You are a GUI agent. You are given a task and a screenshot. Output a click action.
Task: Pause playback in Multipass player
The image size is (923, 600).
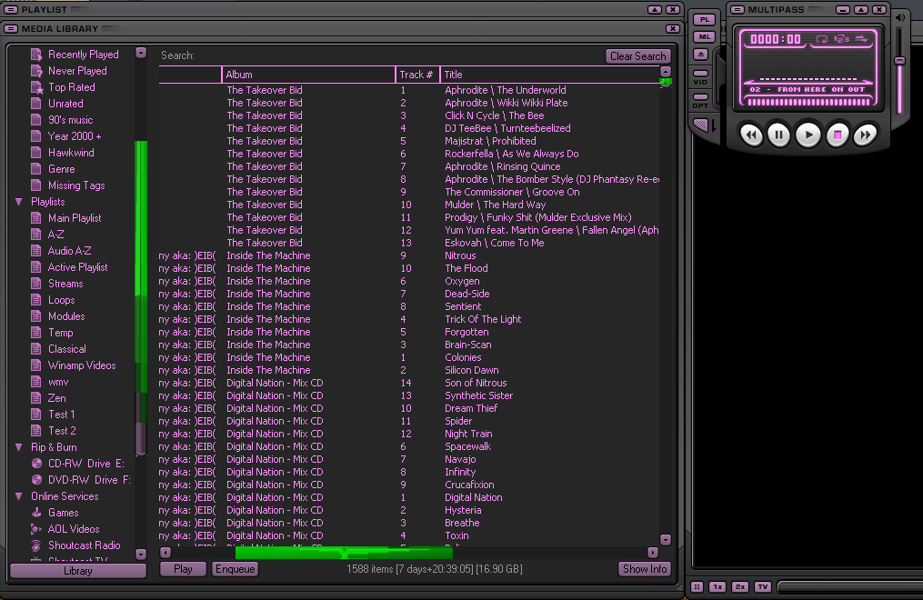coord(778,135)
